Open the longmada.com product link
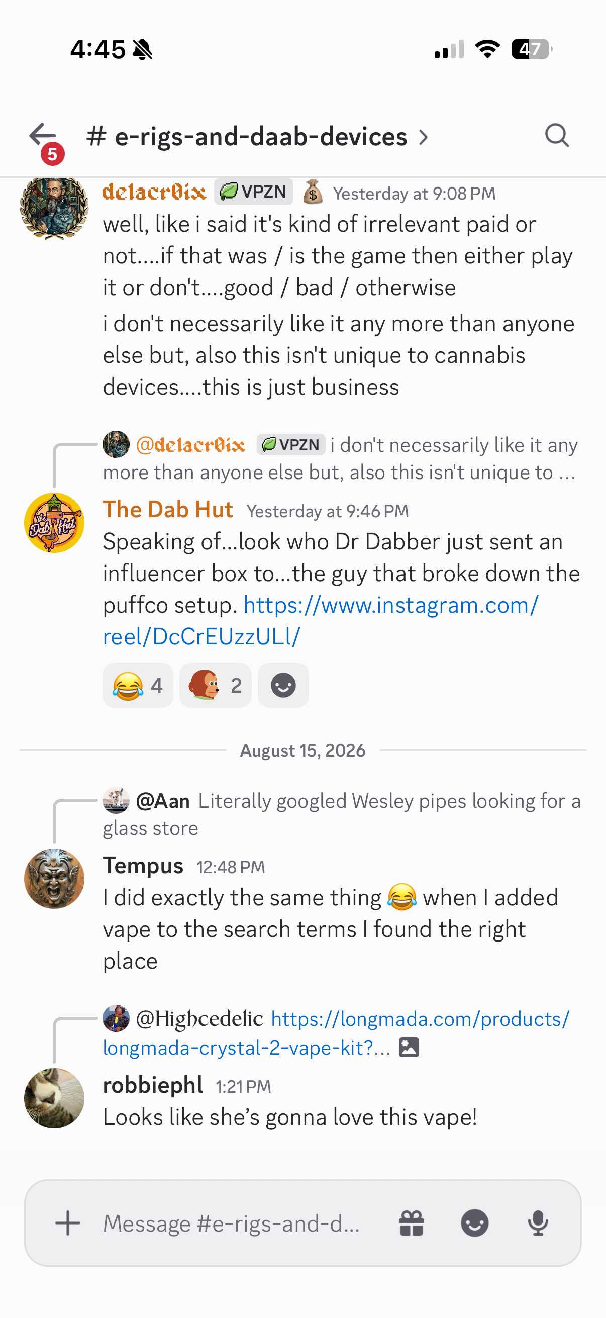The width and height of the screenshot is (606, 1318). tap(336, 1033)
